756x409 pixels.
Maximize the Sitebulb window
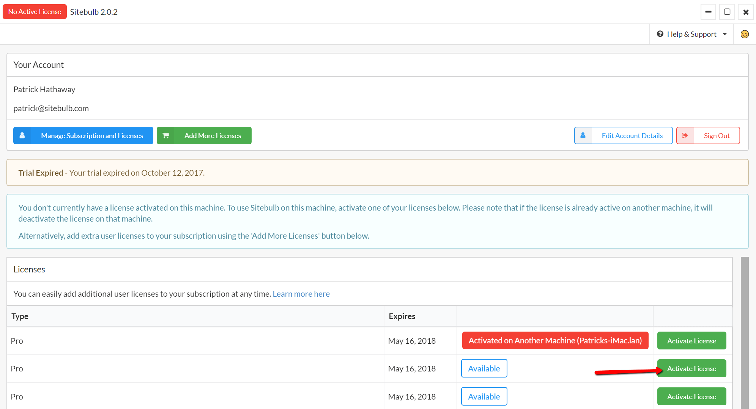[x=727, y=12]
